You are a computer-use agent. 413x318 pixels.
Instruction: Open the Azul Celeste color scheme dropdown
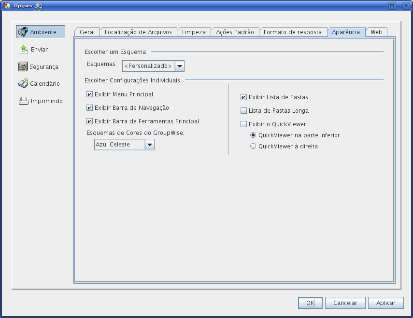pos(149,145)
